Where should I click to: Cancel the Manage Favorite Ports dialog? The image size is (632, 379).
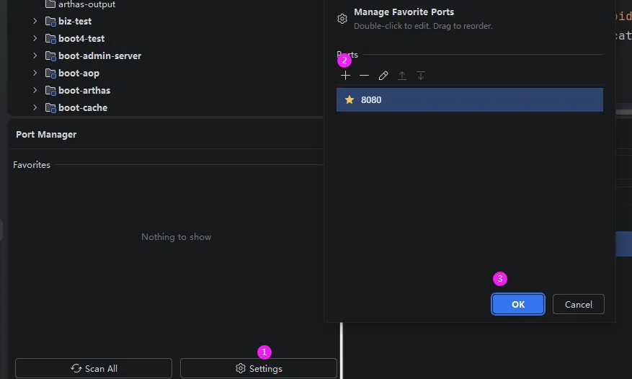[578, 304]
